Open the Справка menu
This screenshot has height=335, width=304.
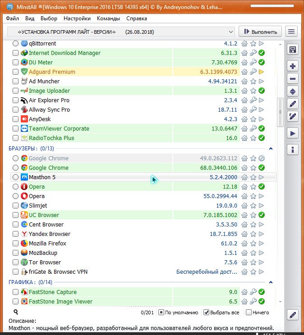point(137,18)
